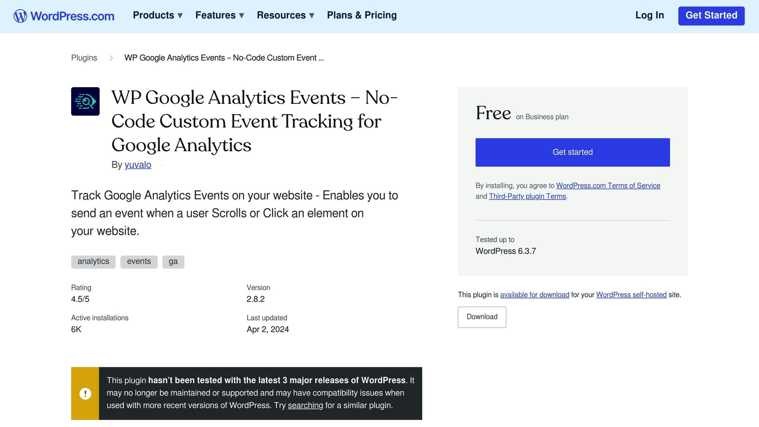Viewport: 759px width, 427px height.
Task: Select the ga tag
Action: click(173, 261)
